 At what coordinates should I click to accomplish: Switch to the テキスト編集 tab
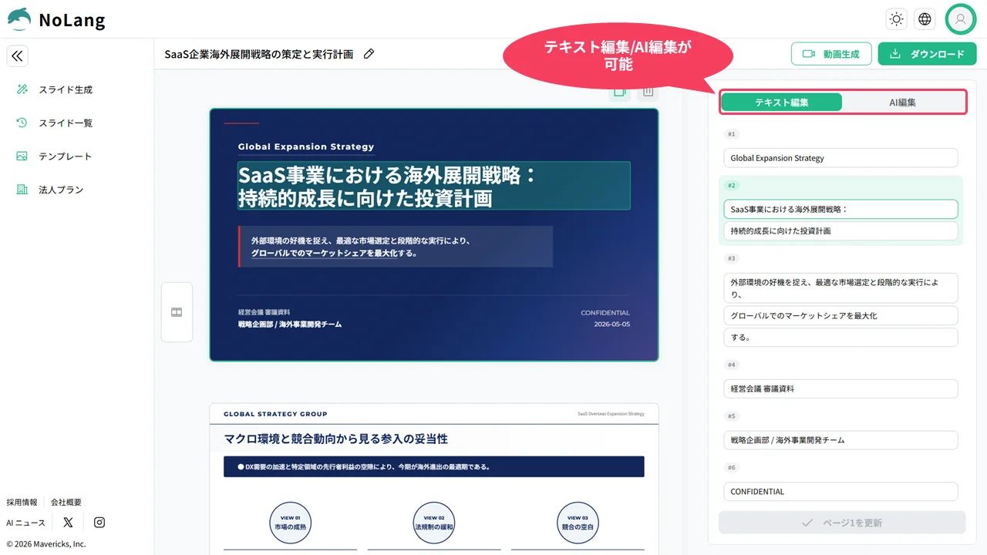point(782,102)
